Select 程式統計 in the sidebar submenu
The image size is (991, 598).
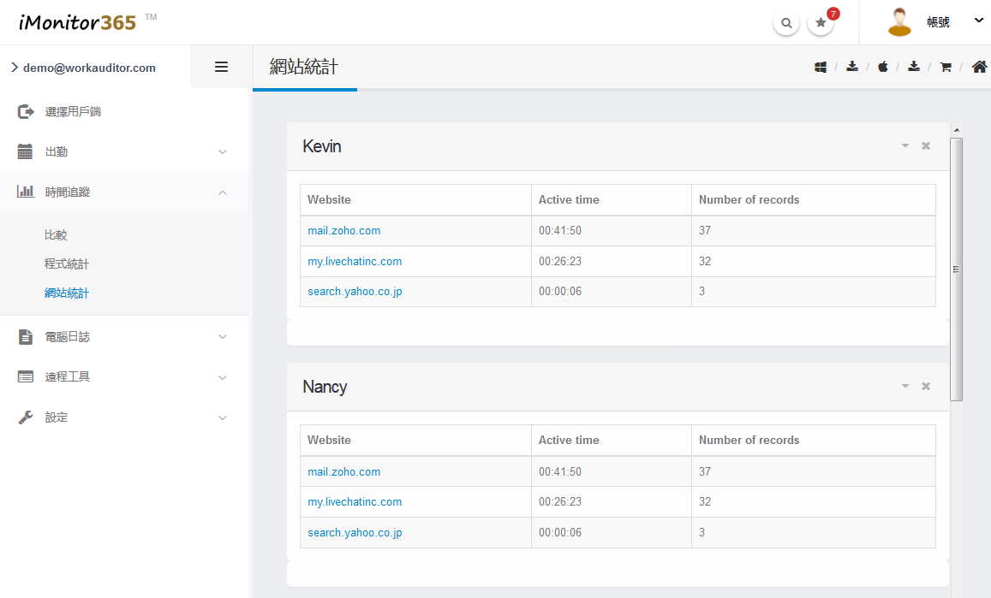click(x=67, y=263)
